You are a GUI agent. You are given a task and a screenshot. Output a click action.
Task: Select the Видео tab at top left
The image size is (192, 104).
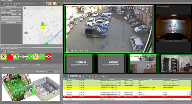click(x=10, y=1)
